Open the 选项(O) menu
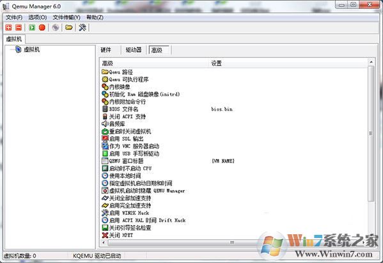The image size is (383, 263). (x=37, y=17)
